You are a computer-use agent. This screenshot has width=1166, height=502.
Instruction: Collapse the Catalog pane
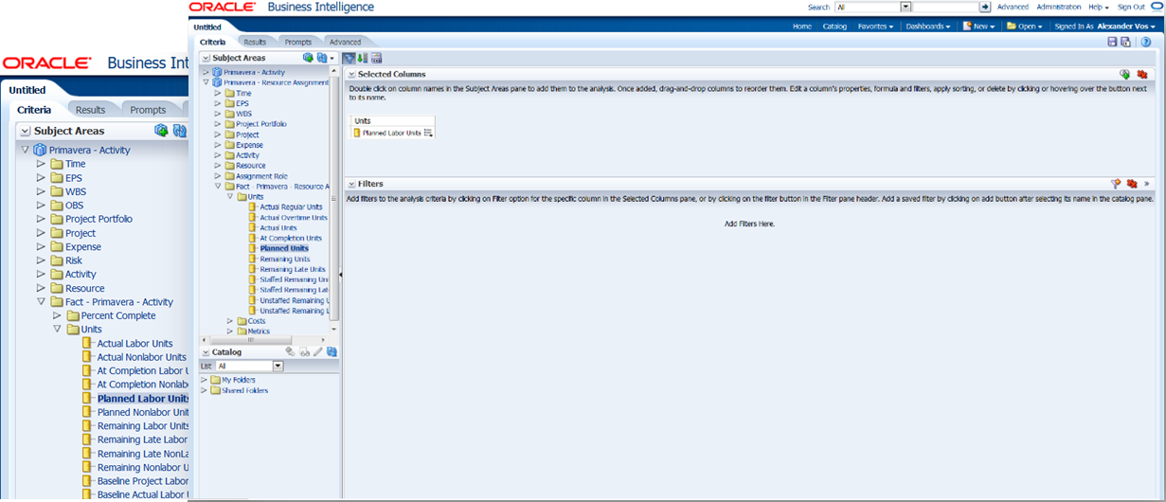tap(206, 351)
